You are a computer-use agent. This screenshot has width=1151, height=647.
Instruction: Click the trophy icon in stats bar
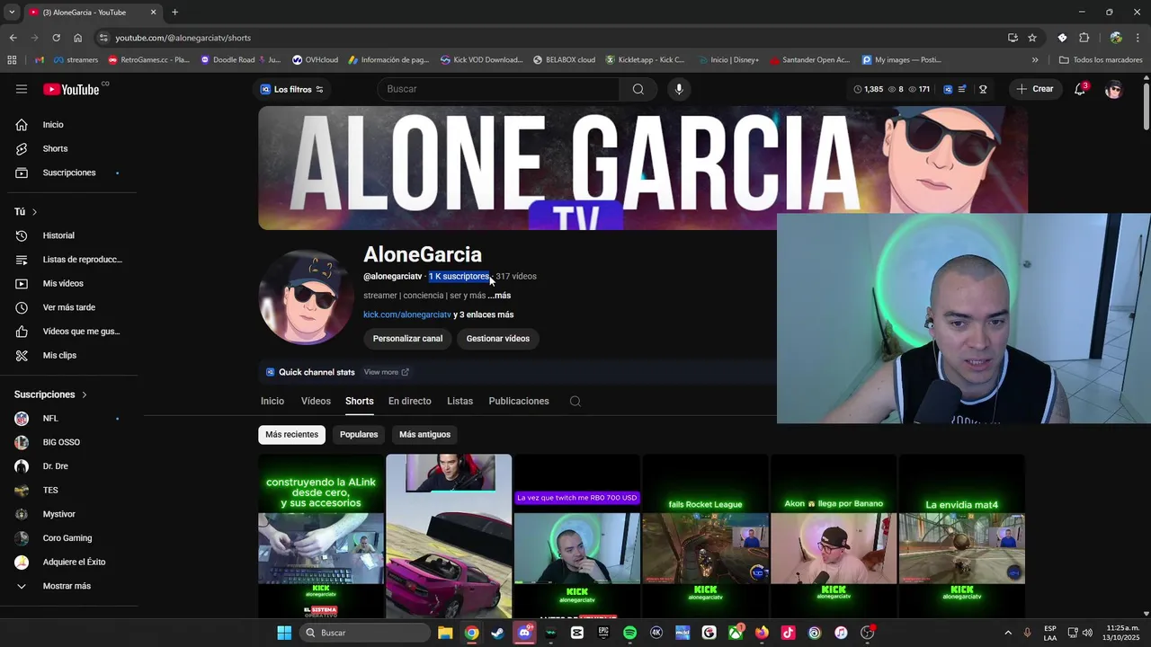[x=983, y=89]
